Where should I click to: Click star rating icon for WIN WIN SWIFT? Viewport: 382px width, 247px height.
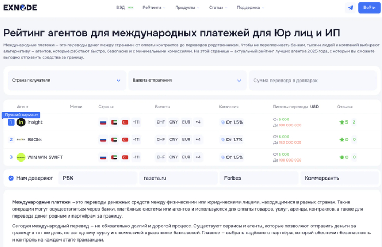342,157
